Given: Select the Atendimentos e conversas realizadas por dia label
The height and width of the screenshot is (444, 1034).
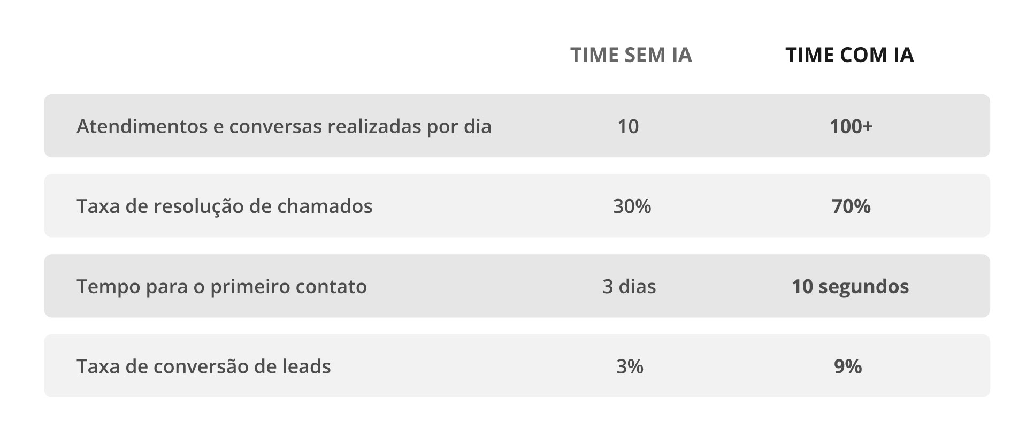Looking at the screenshot, I should tap(284, 127).
